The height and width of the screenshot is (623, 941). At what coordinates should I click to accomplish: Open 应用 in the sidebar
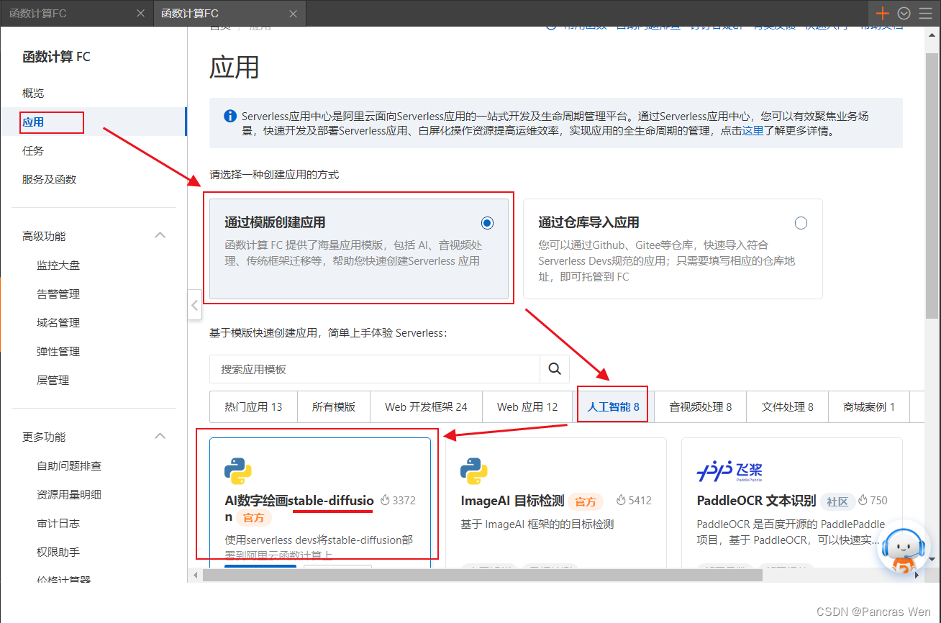pos(33,122)
